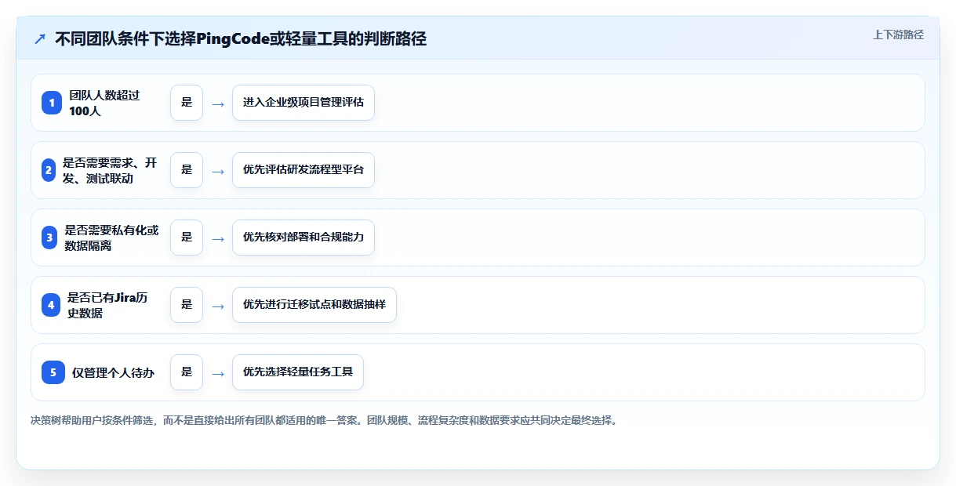
Task: Click condition 是否已有Jira历史数据
Action: 107,305
